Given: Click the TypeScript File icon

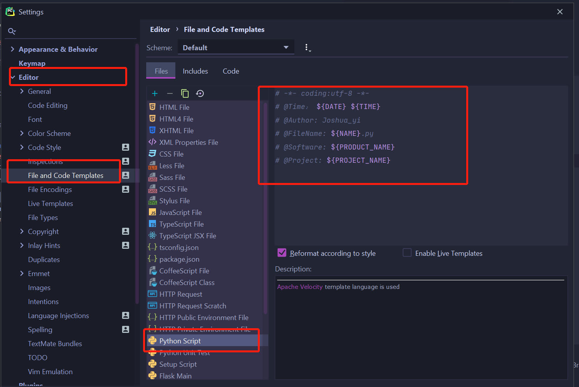Looking at the screenshot, I should [152, 224].
